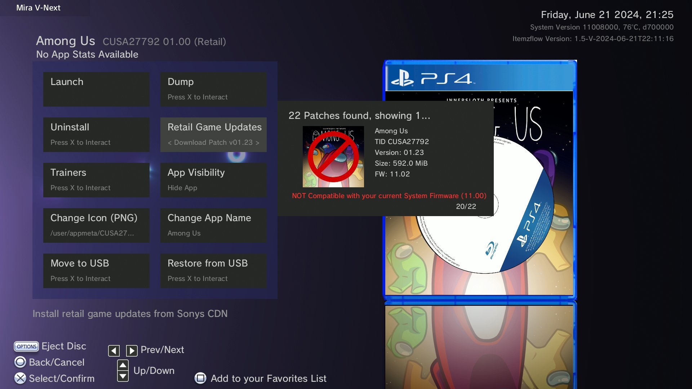Click the Up/Down label

pyautogui.click(x=154, y=371)
